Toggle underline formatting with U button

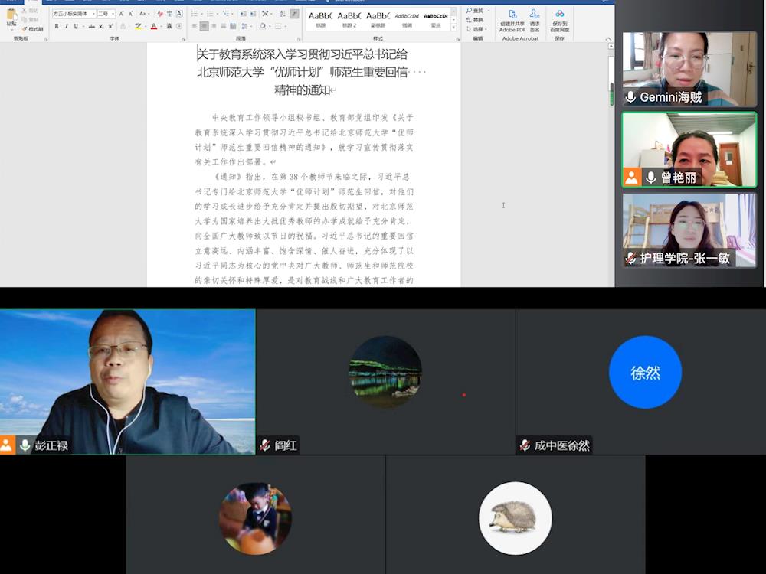(77, 26)
